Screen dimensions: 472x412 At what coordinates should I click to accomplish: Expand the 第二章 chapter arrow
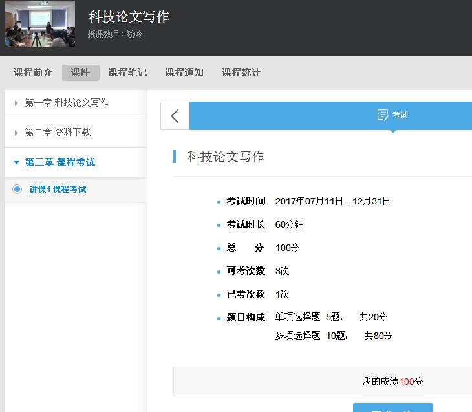pyautogui.click(x=16, y=133)
